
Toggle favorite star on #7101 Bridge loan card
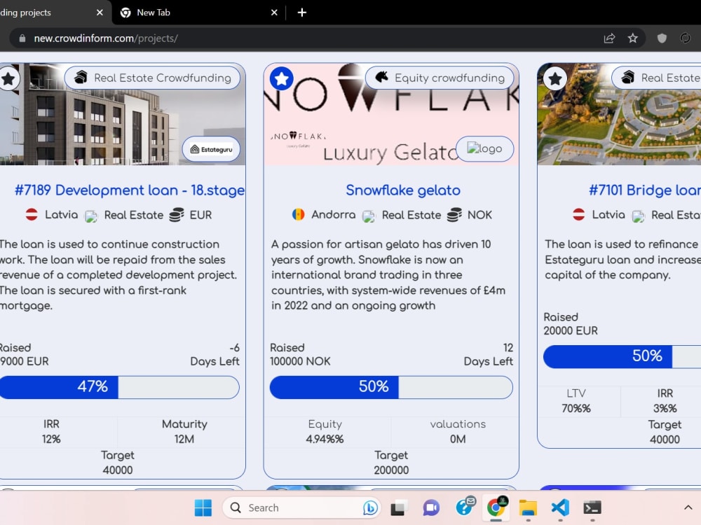(x=555, y=78)
